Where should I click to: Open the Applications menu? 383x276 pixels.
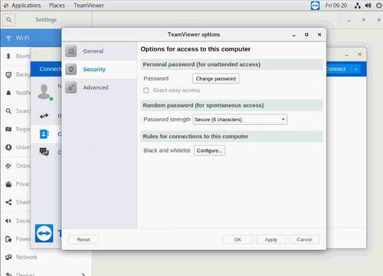(26, 5)
